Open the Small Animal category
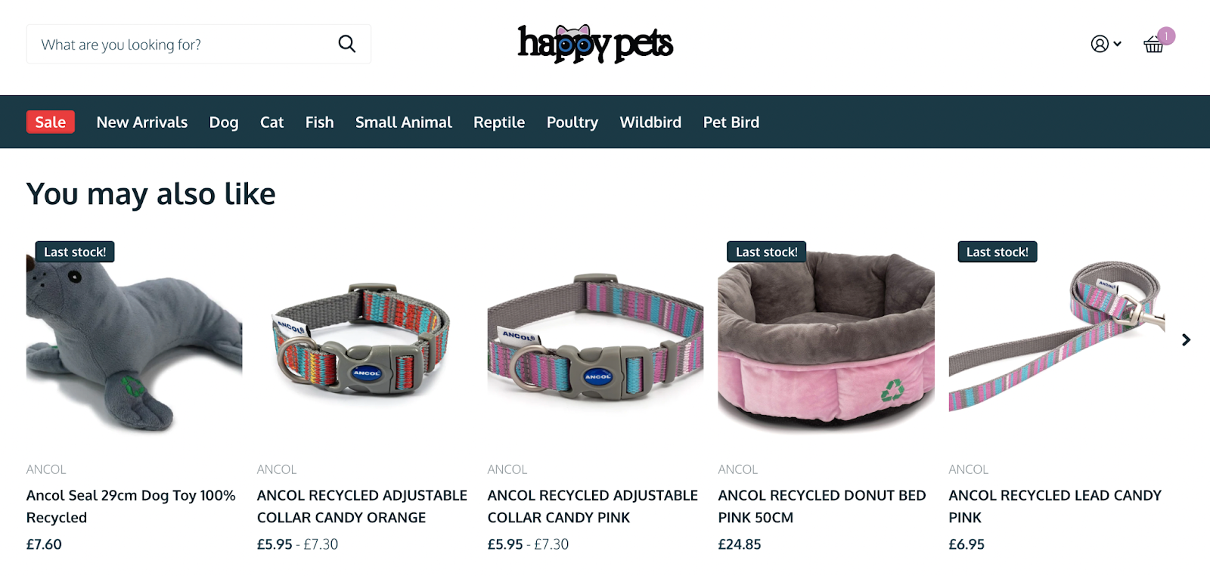Viewport: 1210px width, 576px height. [404, 122]
